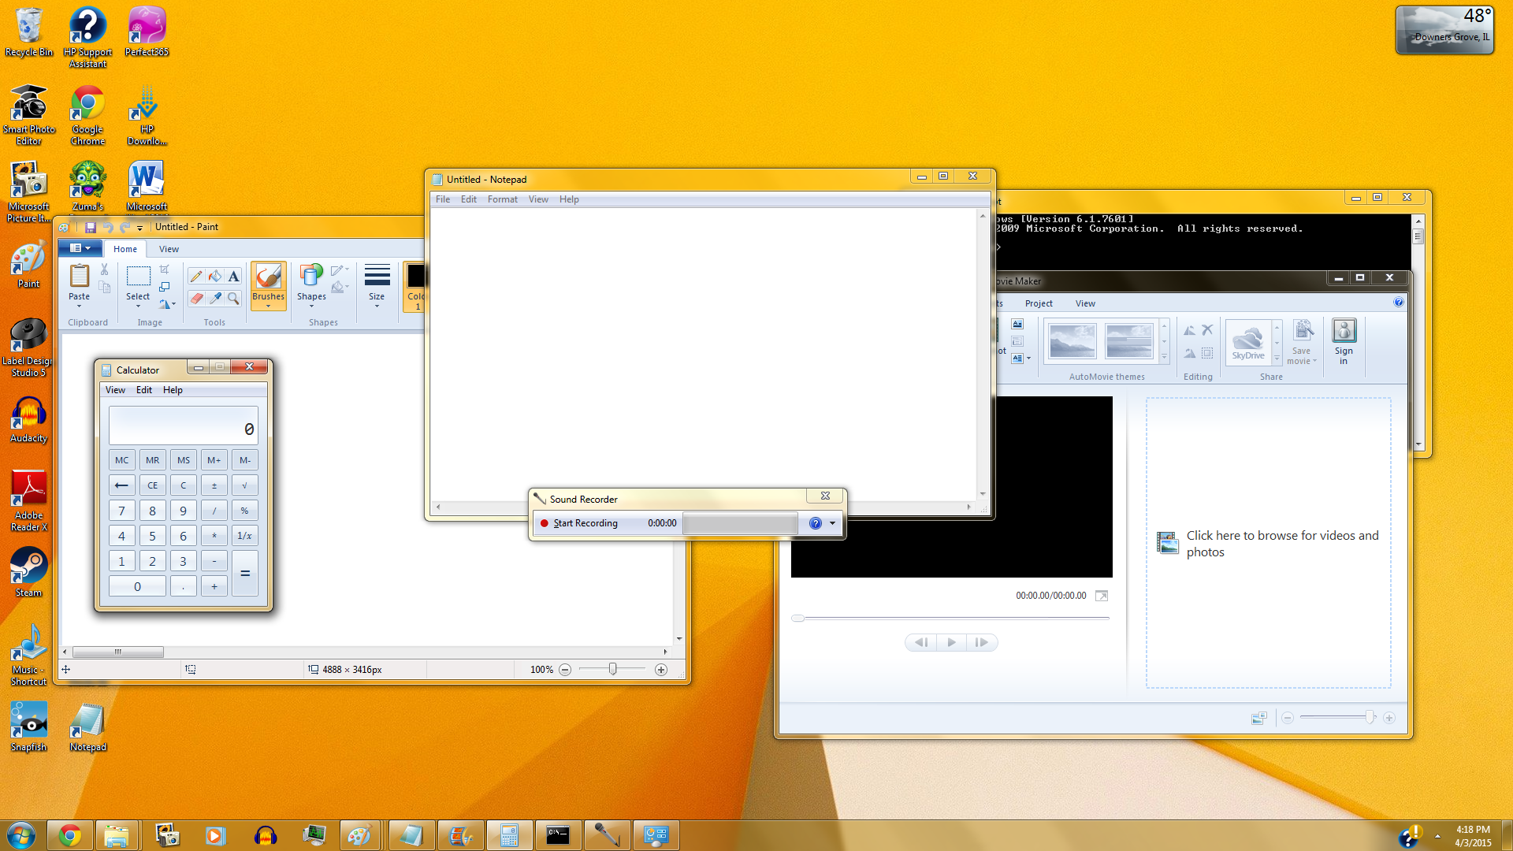Screen dimensions: 1513x851
Task: Click the Save movie icon in Movie Maker
Action: (x=1302, y=343)
